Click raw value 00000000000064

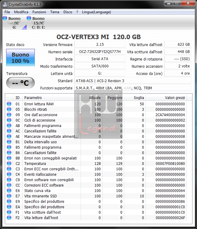(170, 190)
